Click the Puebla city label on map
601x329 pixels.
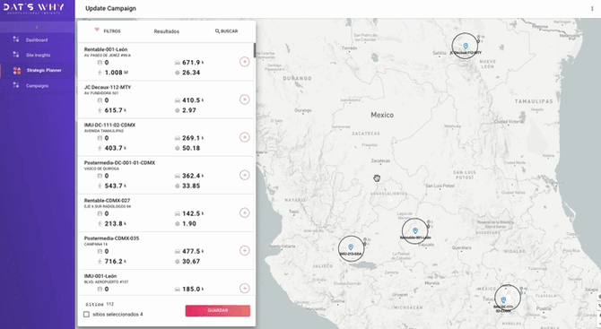[x=544, y=308]
